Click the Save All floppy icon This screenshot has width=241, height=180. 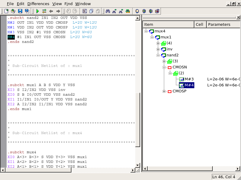pos(27,11)
